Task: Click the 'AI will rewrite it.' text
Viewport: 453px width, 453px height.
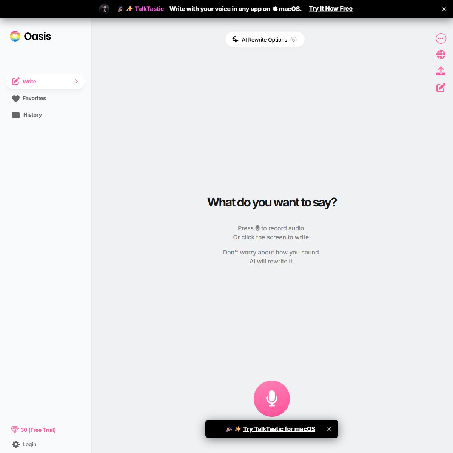Action: coord(272,261)
